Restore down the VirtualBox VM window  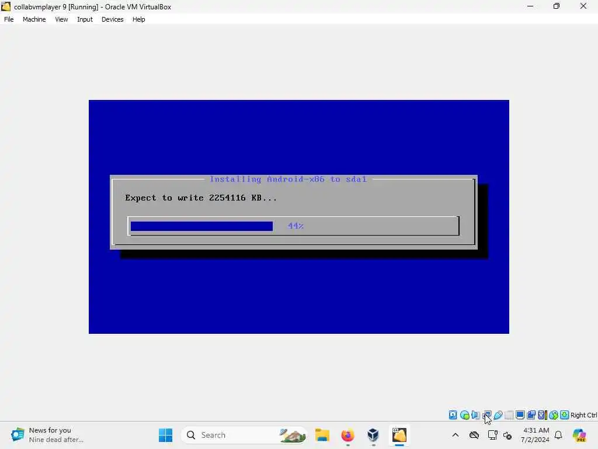[x=557, y=6]
